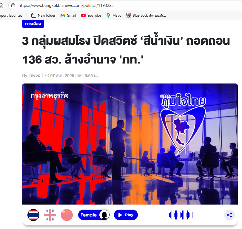Open the Blue Lock bookmark
The height and width of the screenshot is (229, 242).
coord(146,16)
